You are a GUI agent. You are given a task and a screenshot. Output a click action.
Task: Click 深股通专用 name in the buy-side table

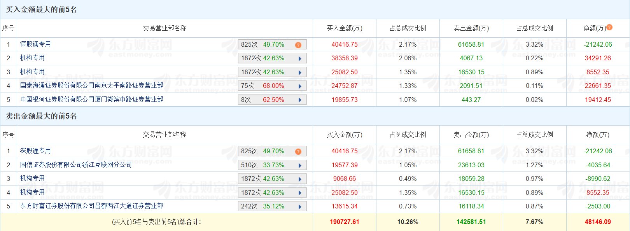(x=35, y=44)
